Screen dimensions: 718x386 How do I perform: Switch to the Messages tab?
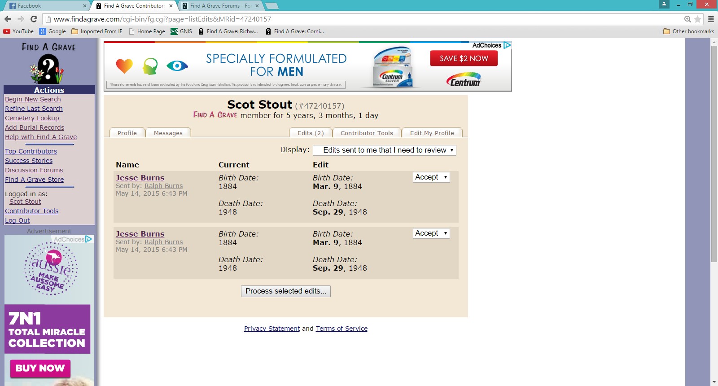coord(168,133)
